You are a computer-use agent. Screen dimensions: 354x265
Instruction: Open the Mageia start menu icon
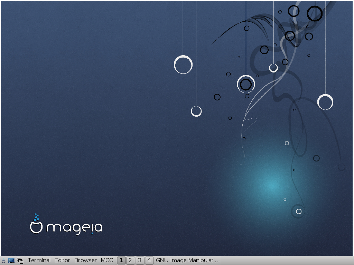(3, 261)
